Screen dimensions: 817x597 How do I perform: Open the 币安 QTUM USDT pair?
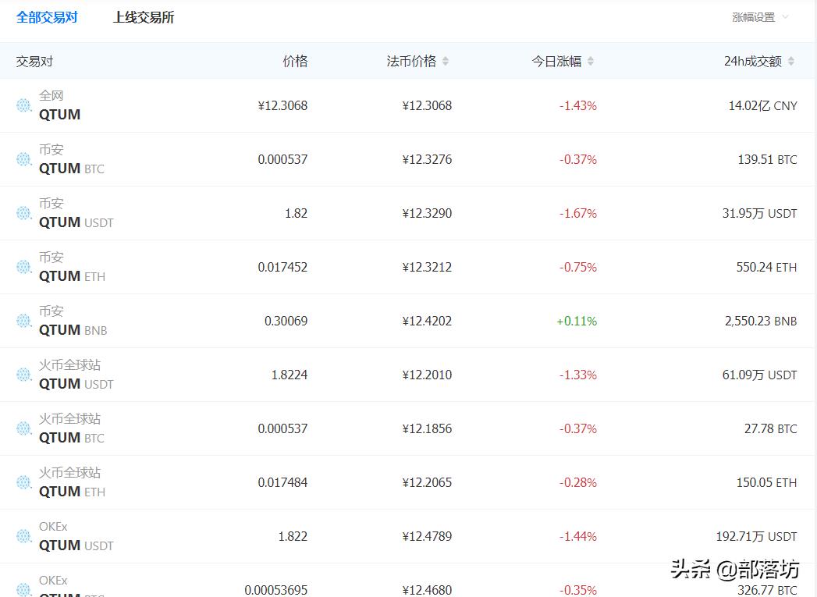pyautogui.click(x=76, y=213)
